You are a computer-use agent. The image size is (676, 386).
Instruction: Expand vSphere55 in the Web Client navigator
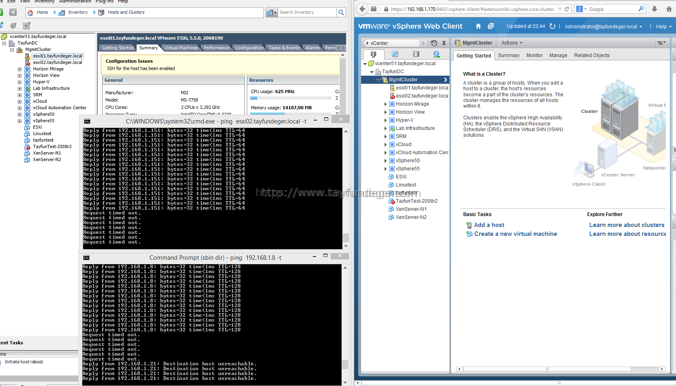(385, 169)
